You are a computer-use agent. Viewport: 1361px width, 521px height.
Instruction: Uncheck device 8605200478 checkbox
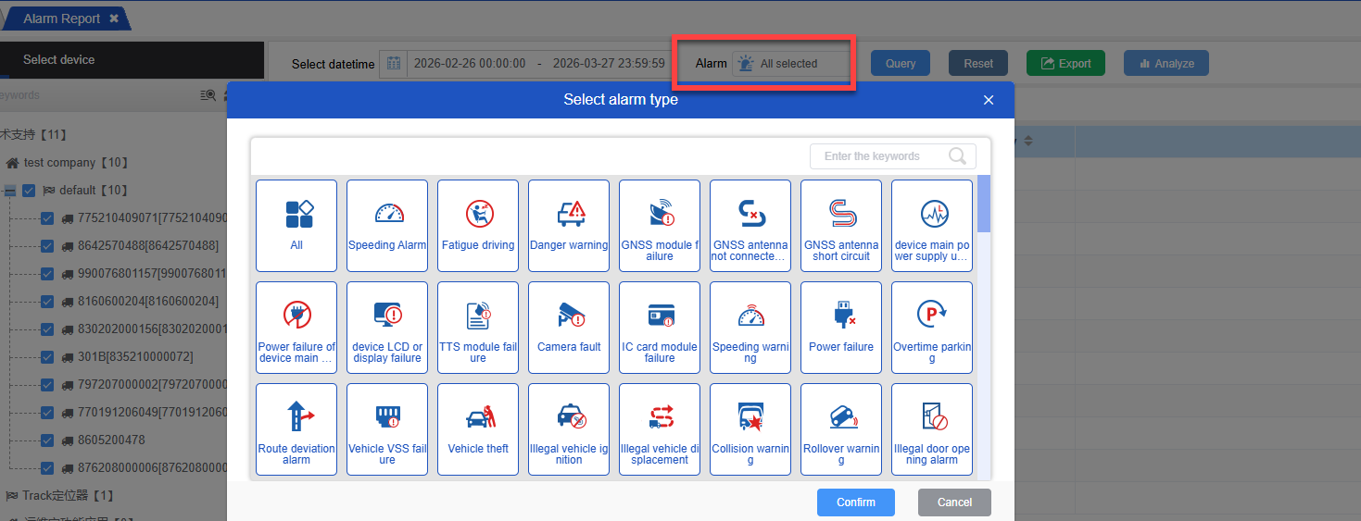[x=47, y=440]
